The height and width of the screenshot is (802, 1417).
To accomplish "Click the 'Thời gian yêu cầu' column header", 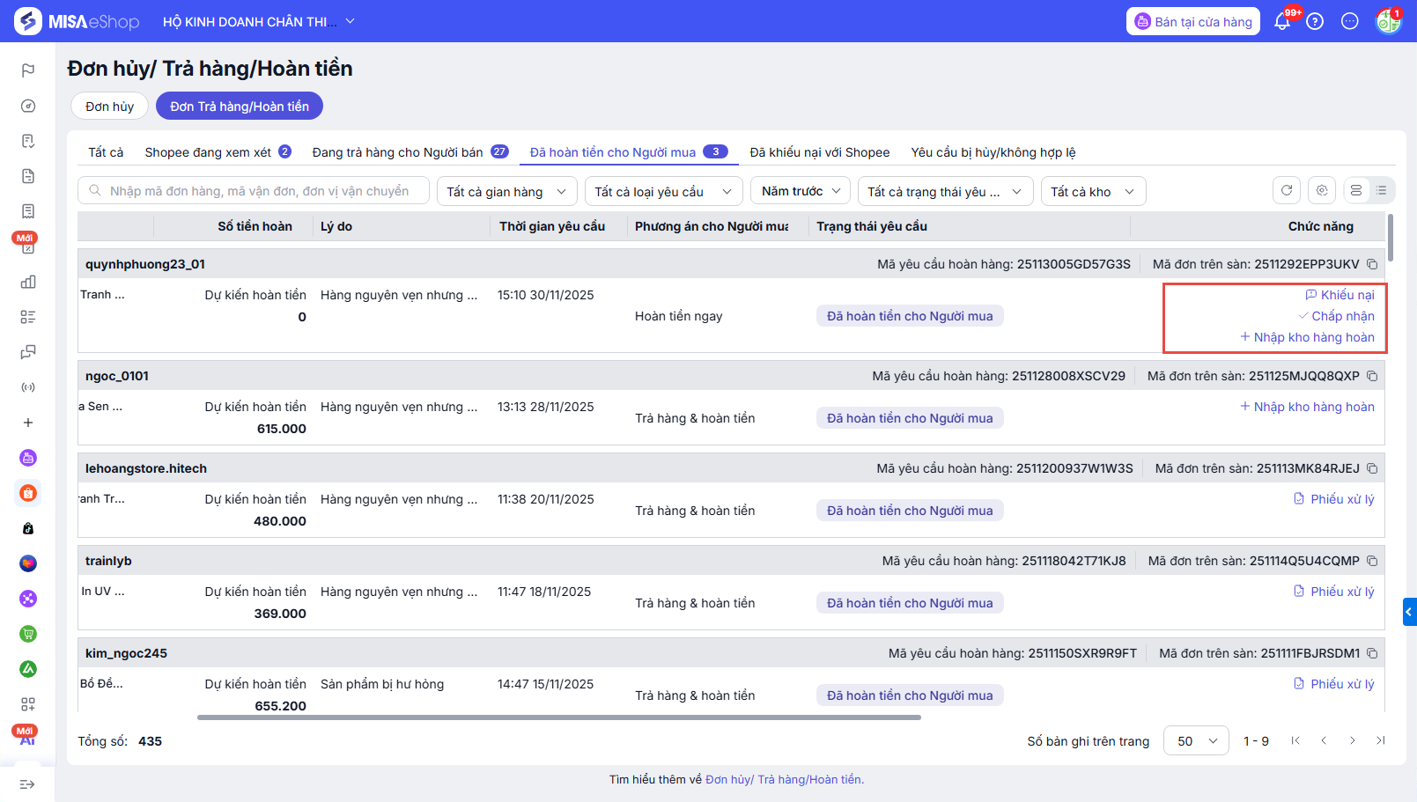I will (552, 226).
